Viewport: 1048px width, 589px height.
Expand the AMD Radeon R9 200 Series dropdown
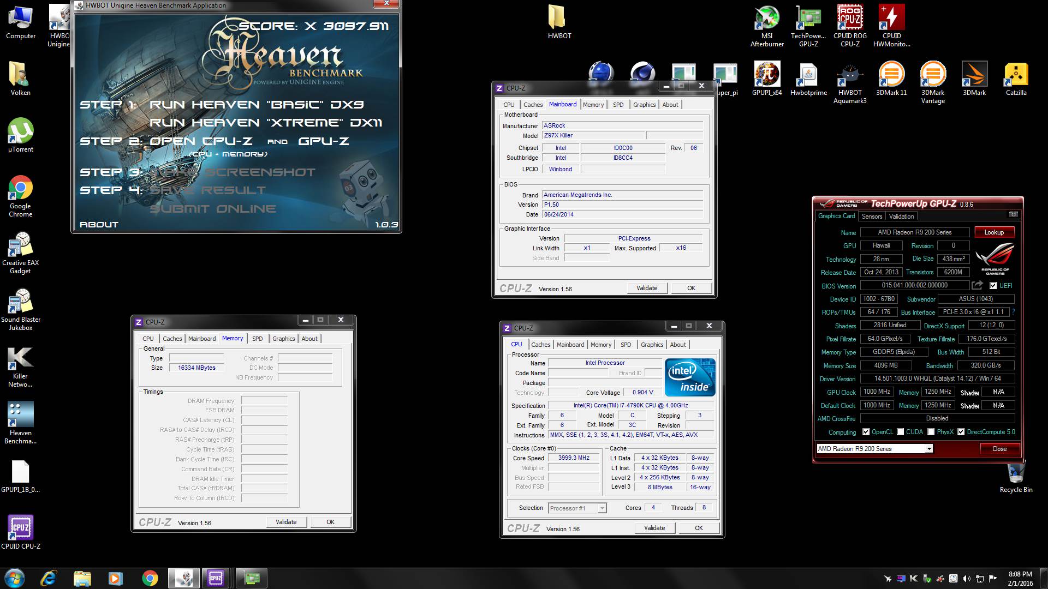(x=928, y=449)
